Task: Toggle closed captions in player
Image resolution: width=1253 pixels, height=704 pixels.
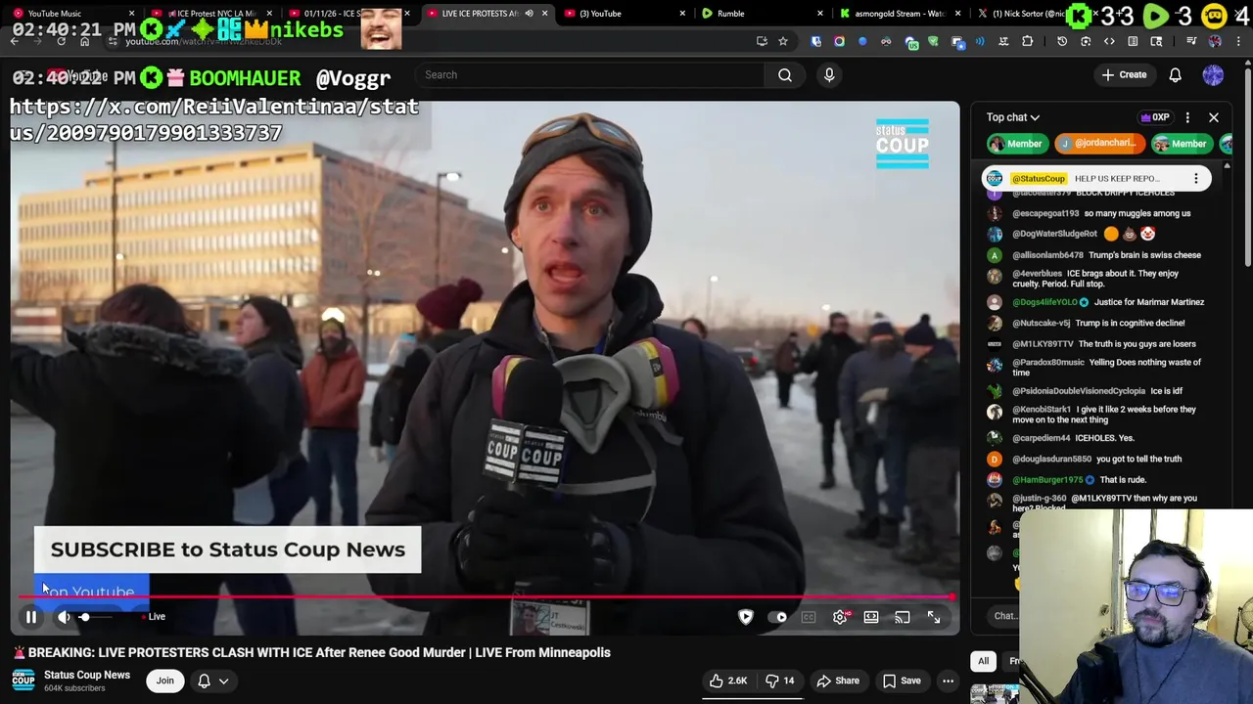Action: coord(809,617)
